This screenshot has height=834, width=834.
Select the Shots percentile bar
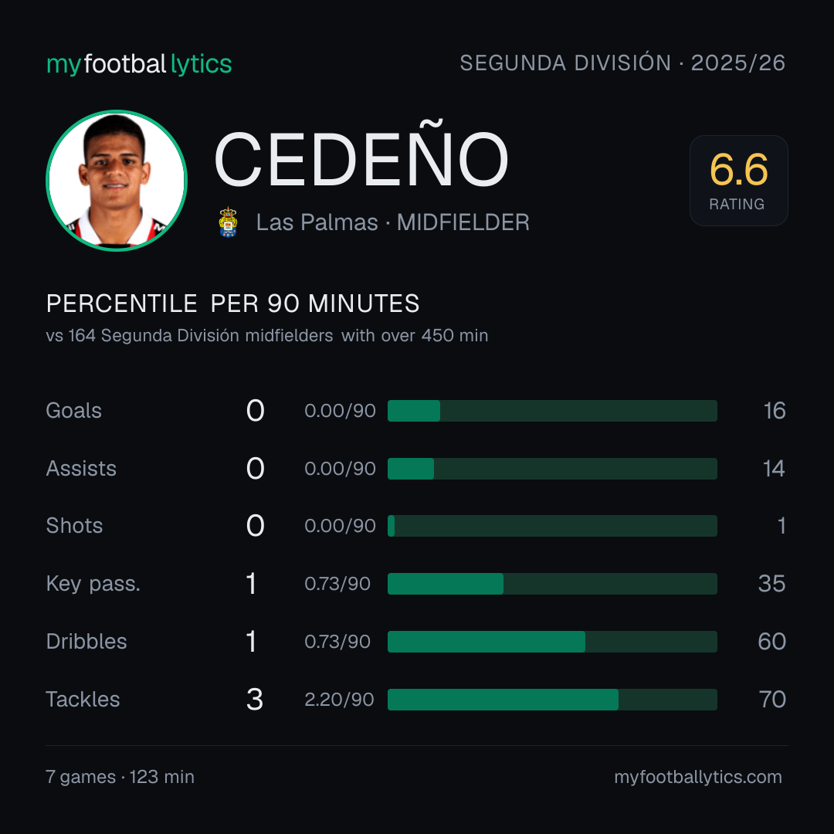pyautogui.click(x=552, y=526)
